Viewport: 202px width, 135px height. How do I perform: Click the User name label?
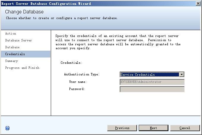tap(78, 82)
